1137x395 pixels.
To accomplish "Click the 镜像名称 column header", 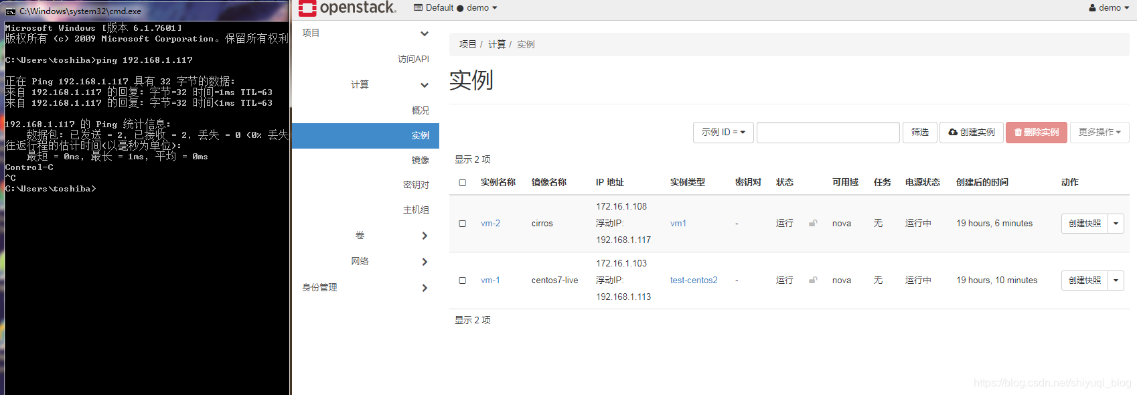I will pos(549,183).
